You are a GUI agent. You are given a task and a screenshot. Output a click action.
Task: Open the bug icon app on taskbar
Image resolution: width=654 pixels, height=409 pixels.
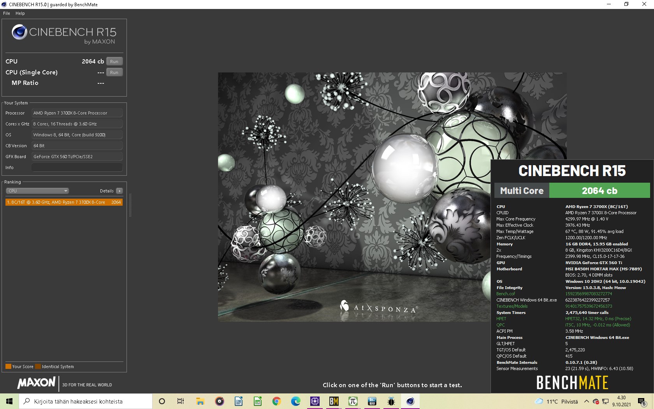(391, 401)
